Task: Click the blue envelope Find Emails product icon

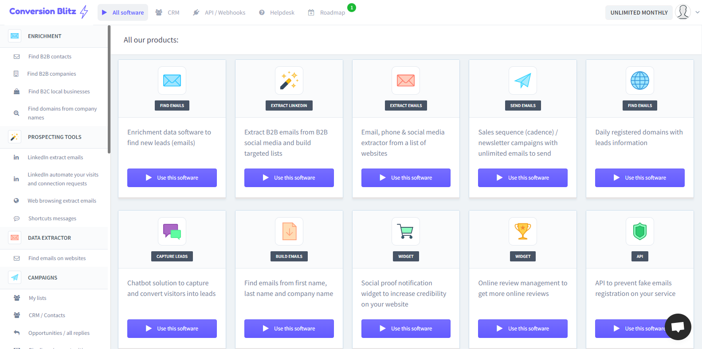Action: tap(172, 81)
